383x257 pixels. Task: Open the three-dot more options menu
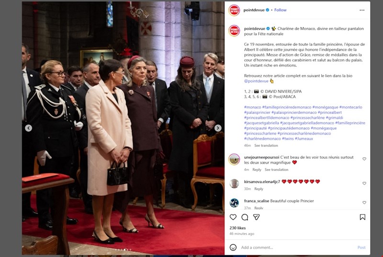click(x=362, y=10)
